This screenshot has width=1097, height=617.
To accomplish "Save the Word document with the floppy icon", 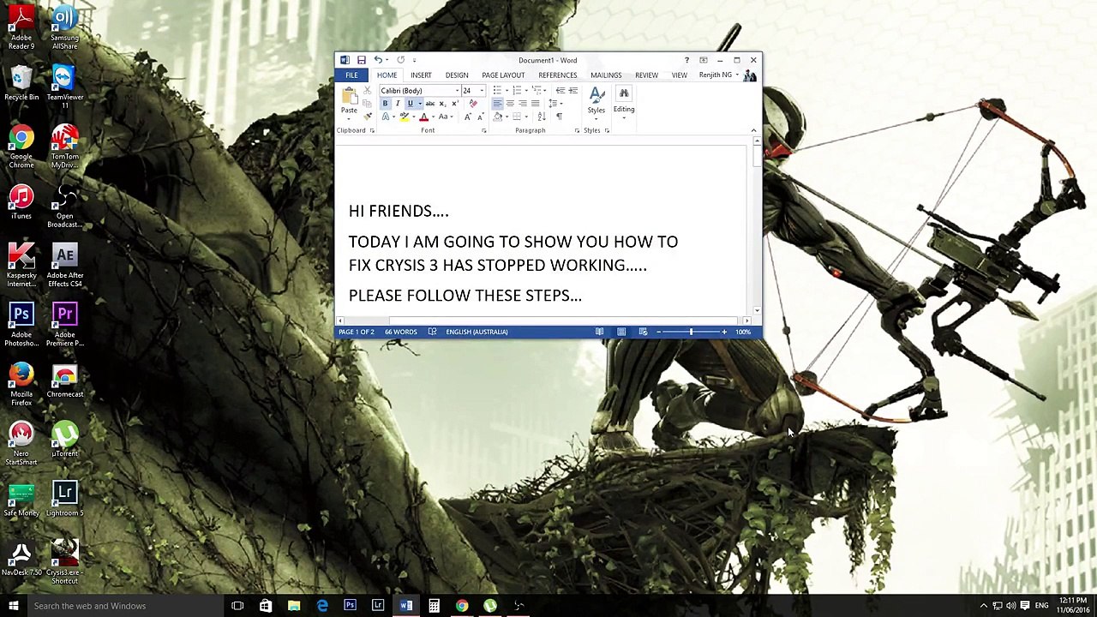I will click(361, 60).
